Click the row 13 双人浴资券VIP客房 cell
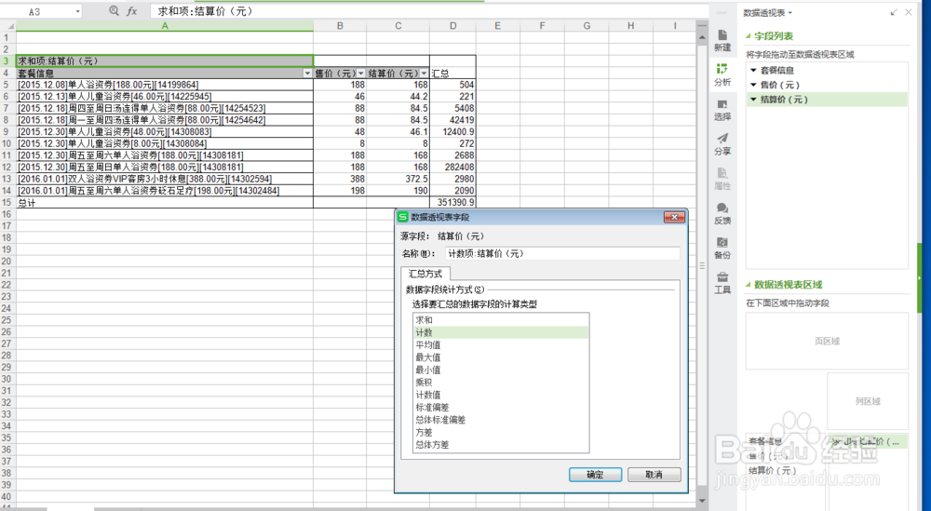The image size is (931, 511). (x=165, y=179)
